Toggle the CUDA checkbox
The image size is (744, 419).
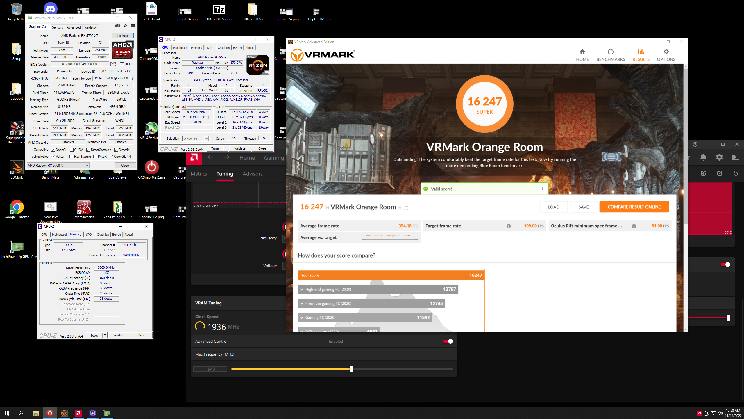tap(71, 150)
